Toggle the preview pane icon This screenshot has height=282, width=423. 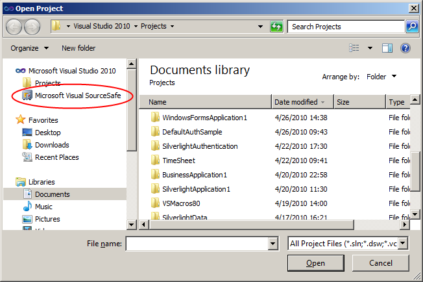tap(387, 48)
